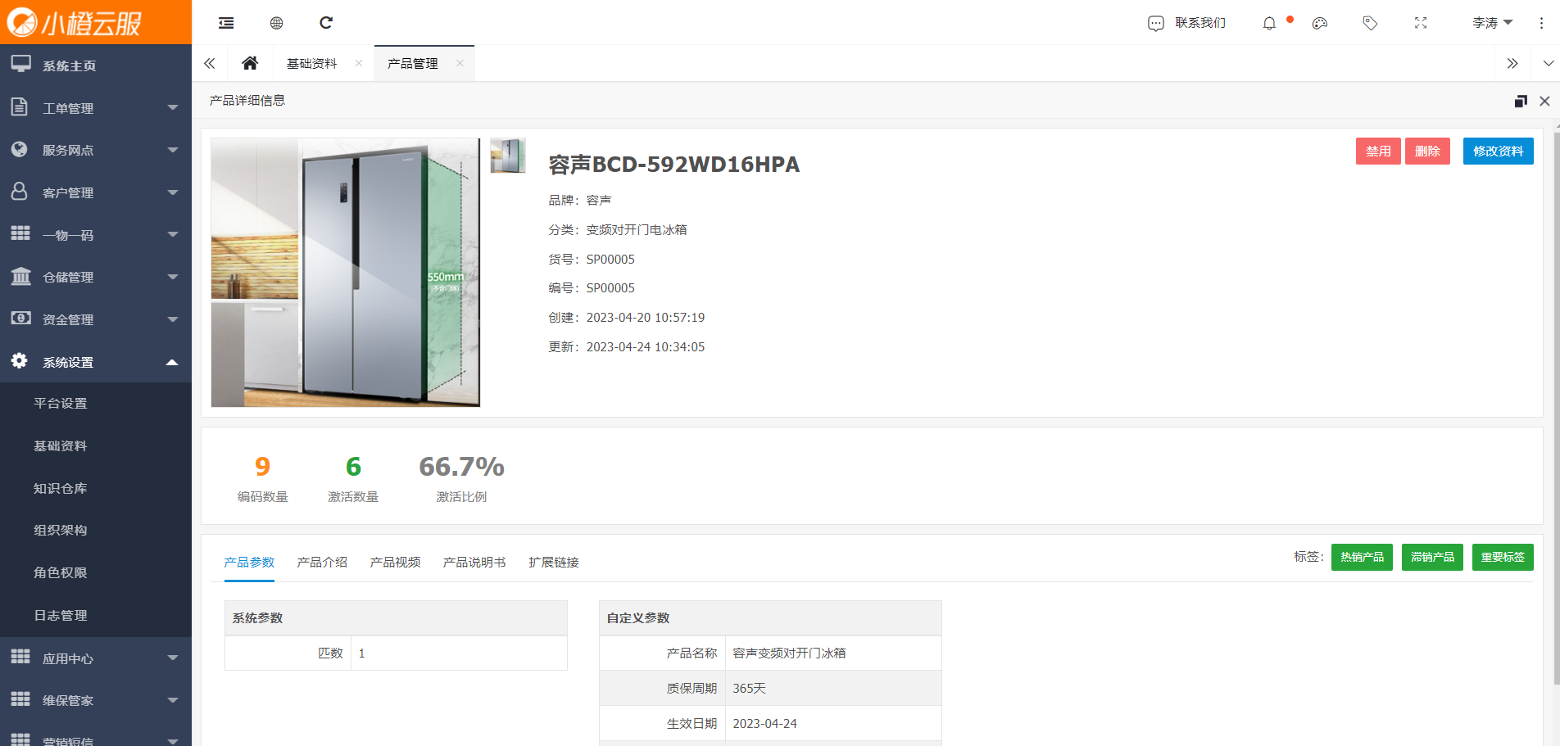
Task: Click the red 禁用 button
Action: point(1378,151)
